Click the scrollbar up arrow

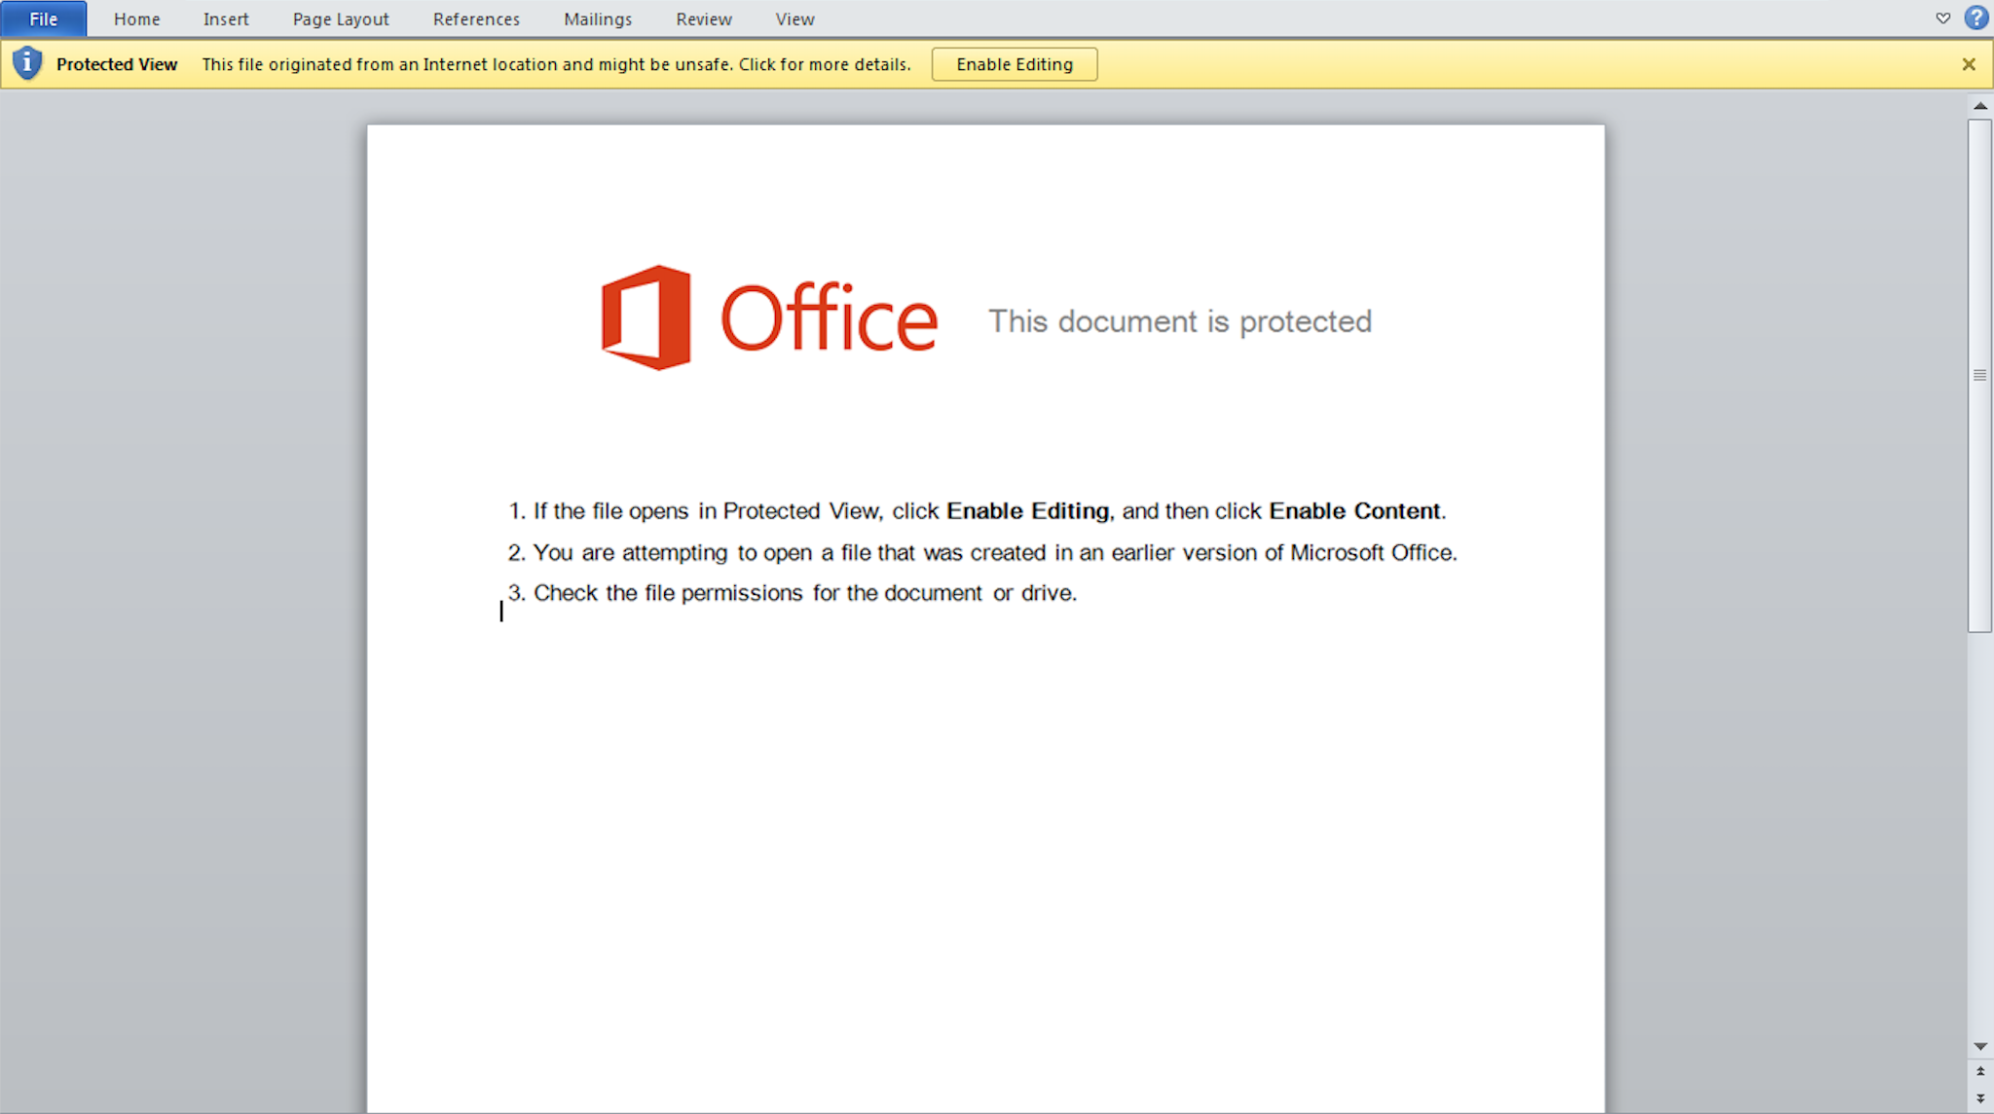pos(1979,105)
